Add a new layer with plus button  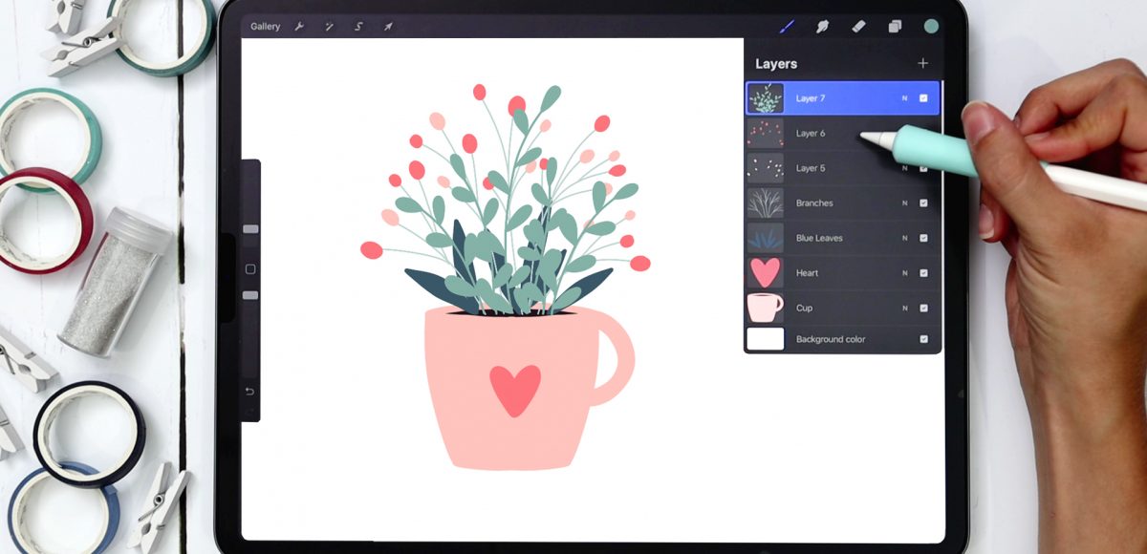point(922,63)
